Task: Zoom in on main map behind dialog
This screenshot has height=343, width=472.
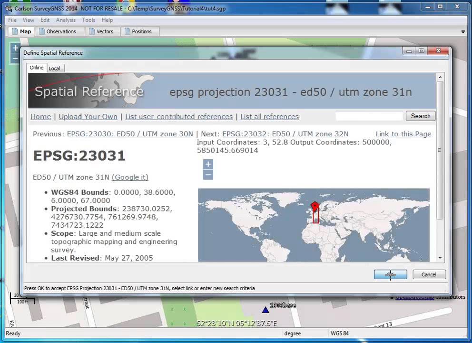Action: [x=15, y=48]
